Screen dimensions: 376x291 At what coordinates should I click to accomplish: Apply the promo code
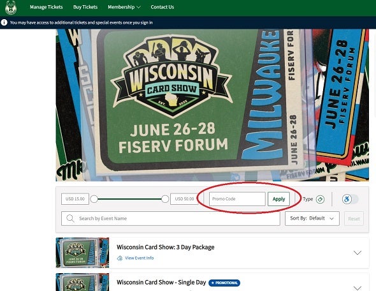pyautogui.click(x=278, y=199)
